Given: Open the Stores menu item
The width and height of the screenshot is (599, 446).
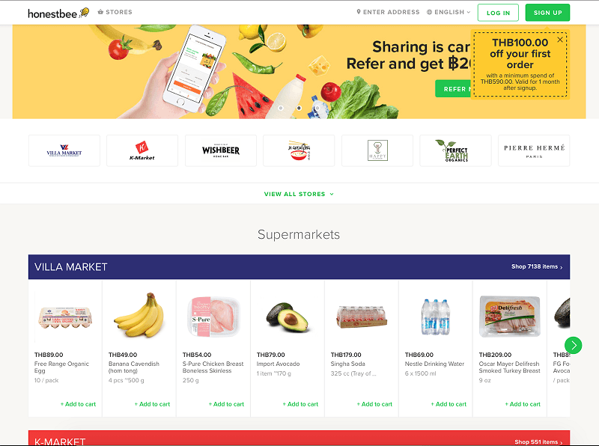Looking at the screenshot, I should pos(115,12).
